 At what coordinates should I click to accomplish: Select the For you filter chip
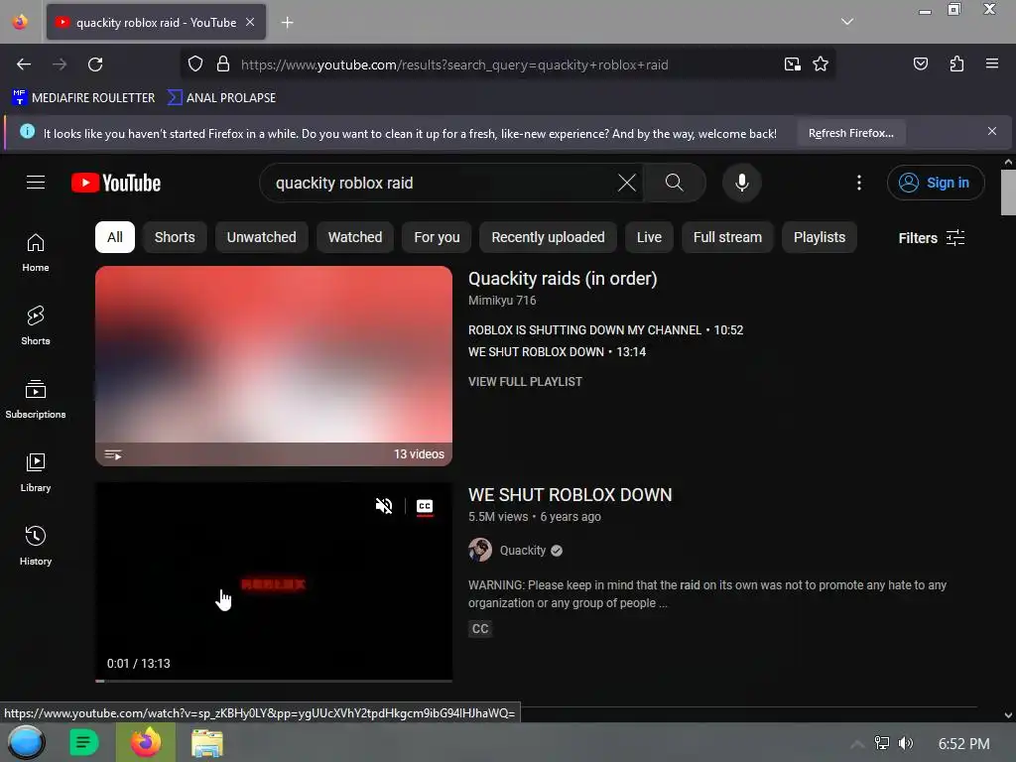(x=437, y=237)
